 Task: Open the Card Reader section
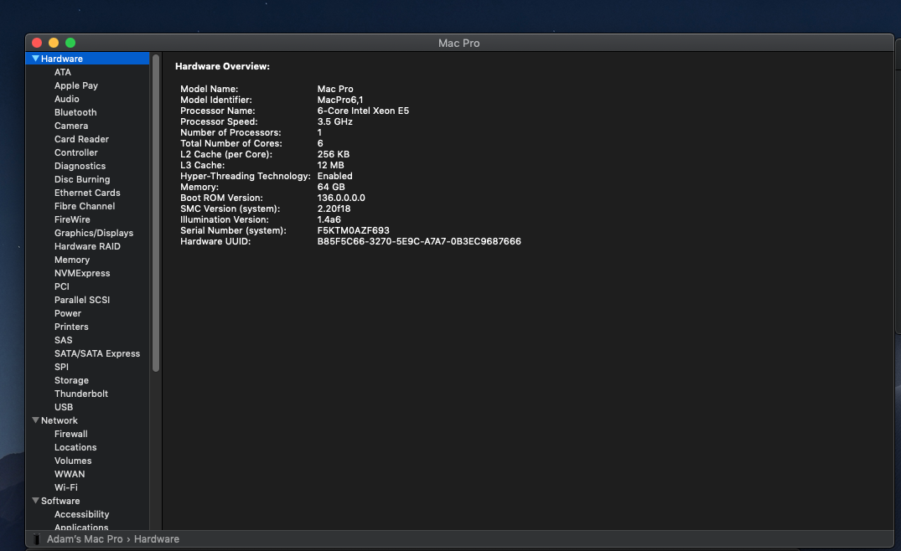coord(81,139)
